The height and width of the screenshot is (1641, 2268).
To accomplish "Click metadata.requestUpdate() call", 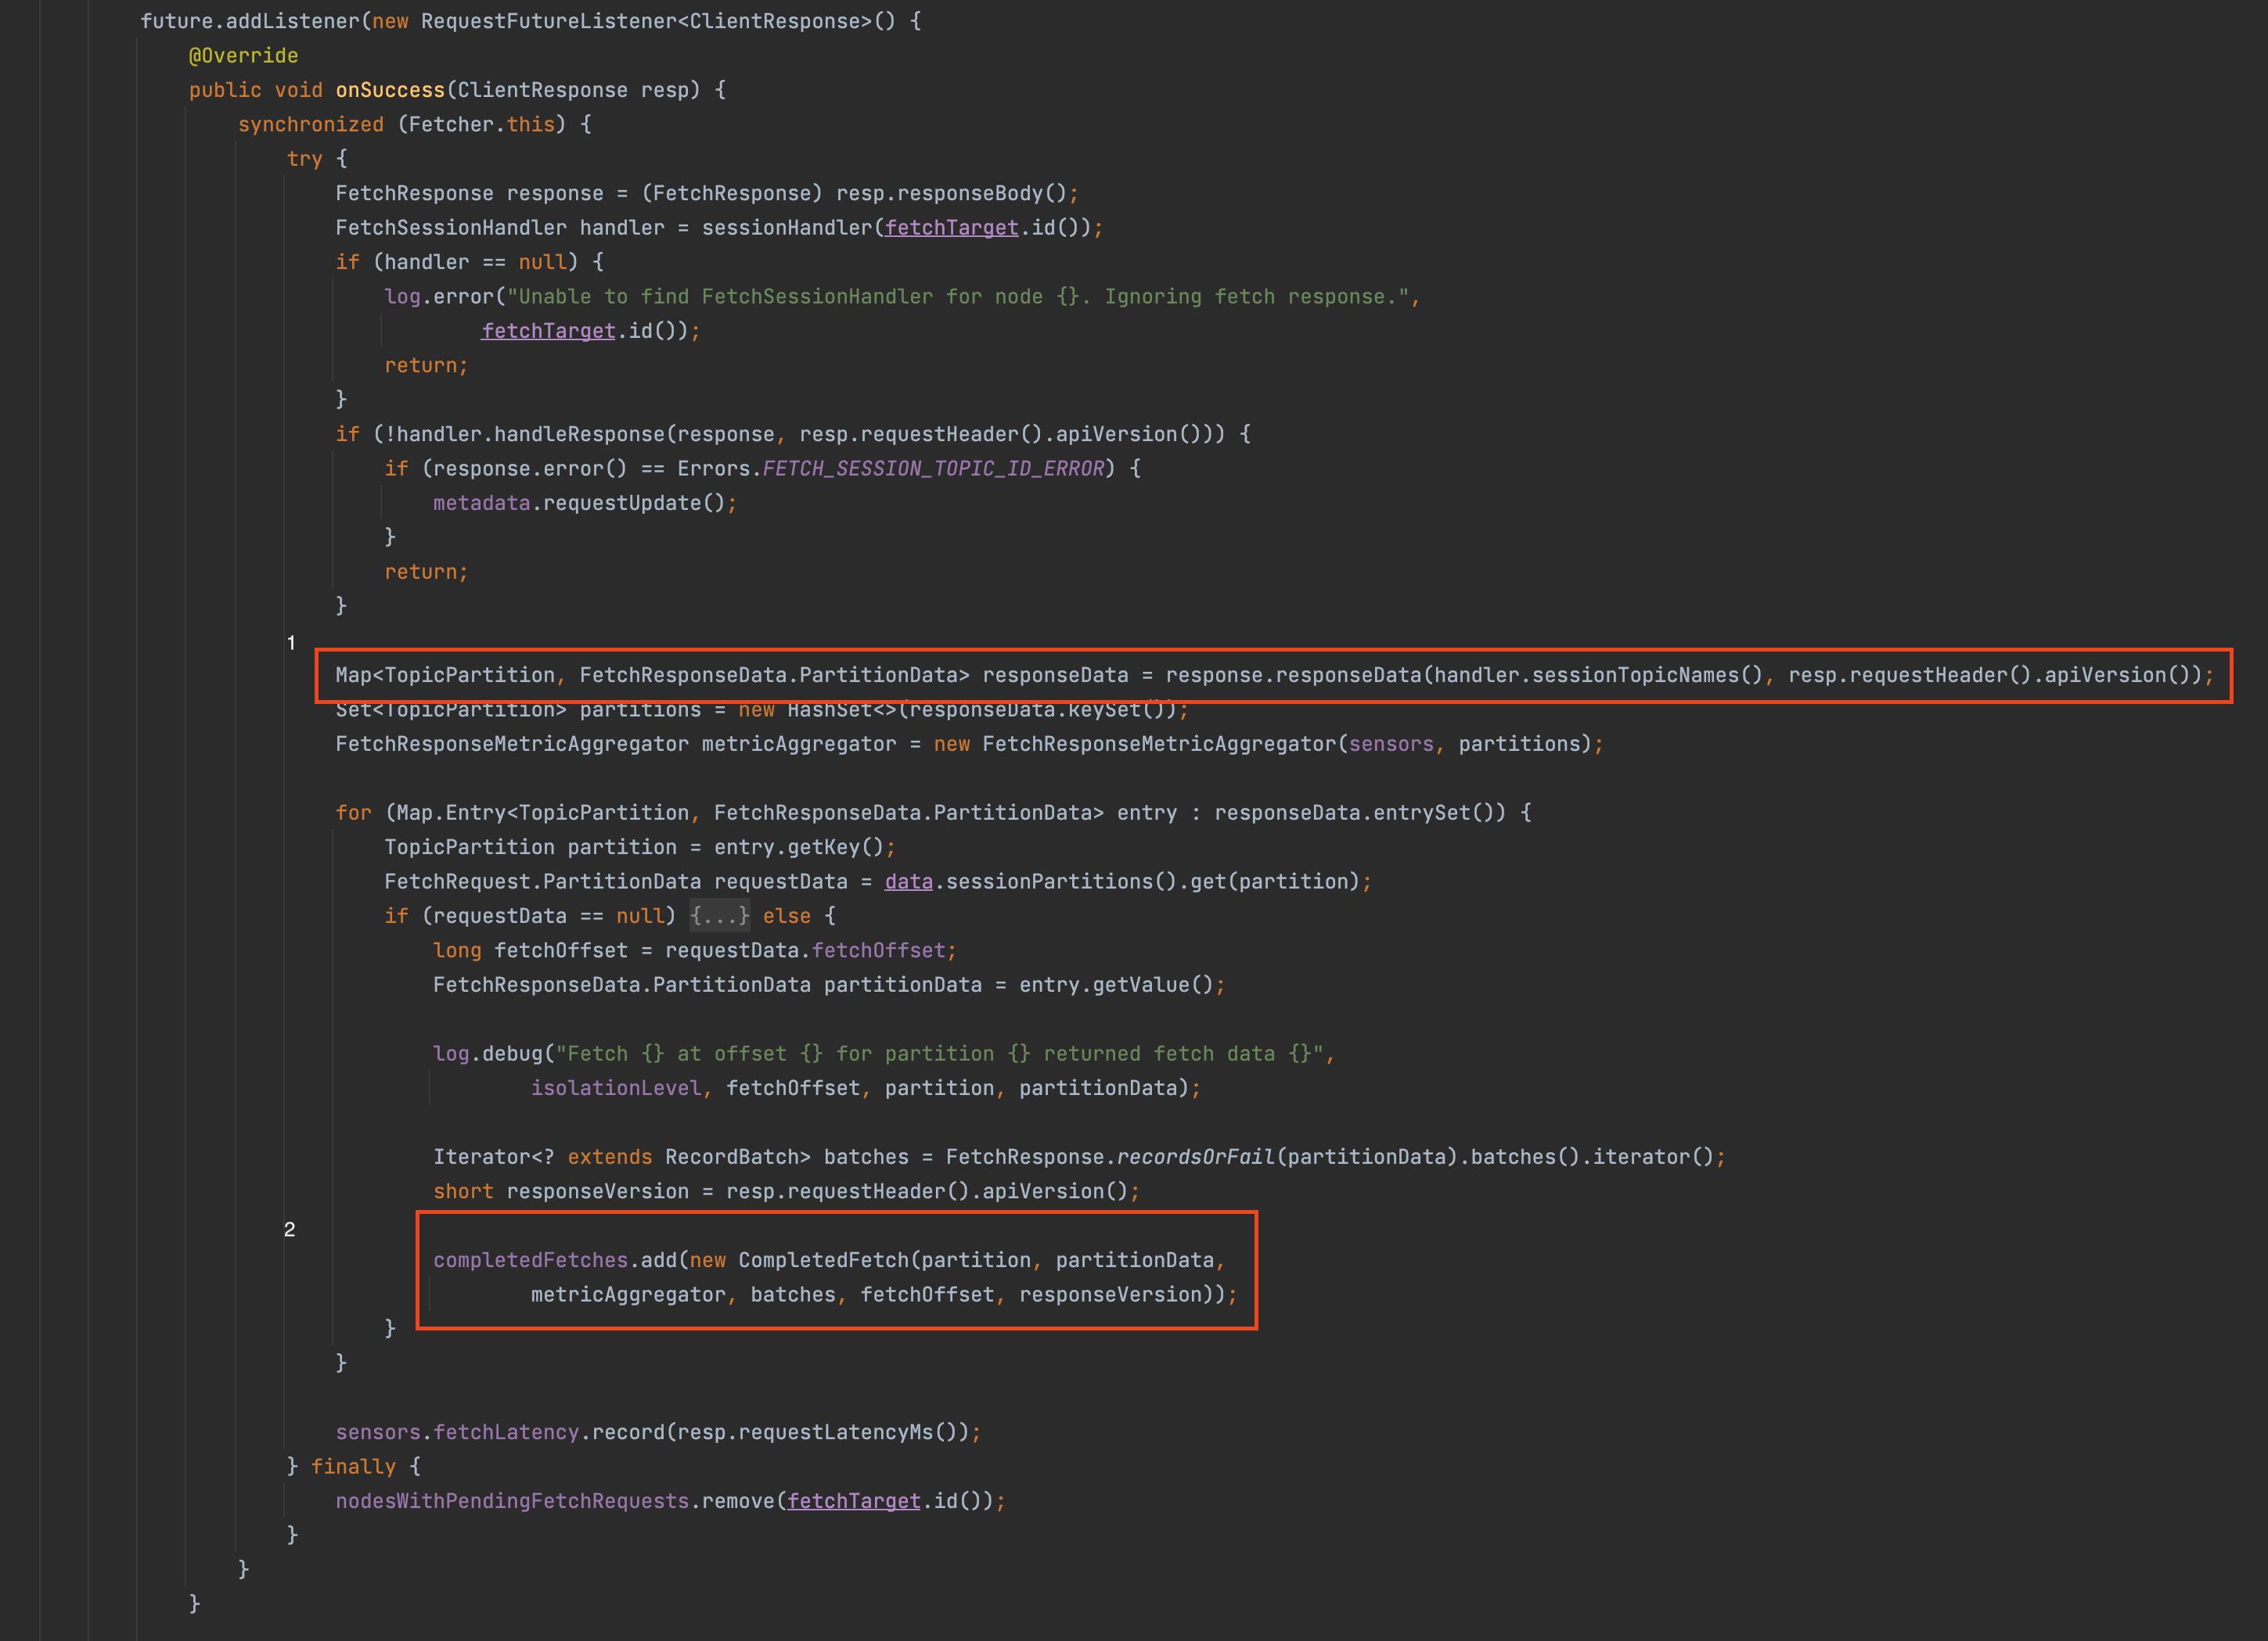I will click(579, 504).
